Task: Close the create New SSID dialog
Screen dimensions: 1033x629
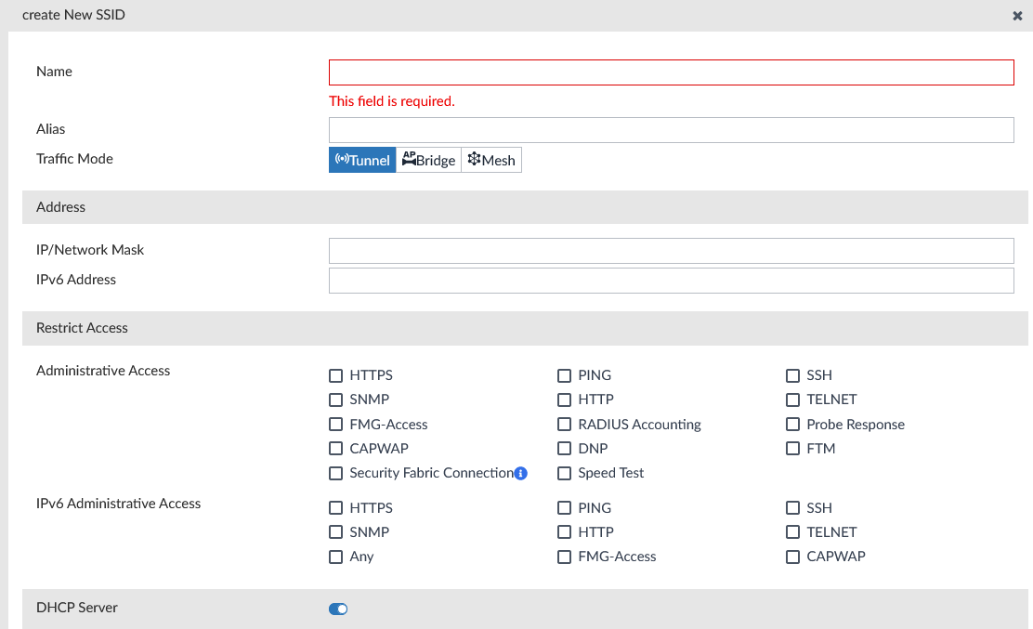Action: pos(1017,16)
